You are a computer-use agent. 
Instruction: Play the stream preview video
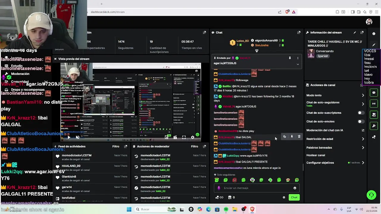coord(69,137)
